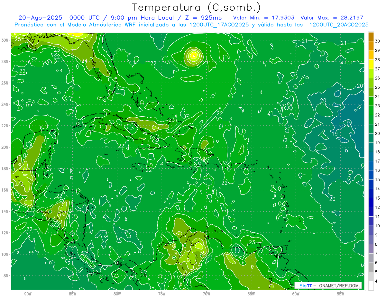The width and height of the screenshot is (386, 298).
Task: Click the "18N" latitude axis label
Action: pyautogui.click(x=5, y=168)
